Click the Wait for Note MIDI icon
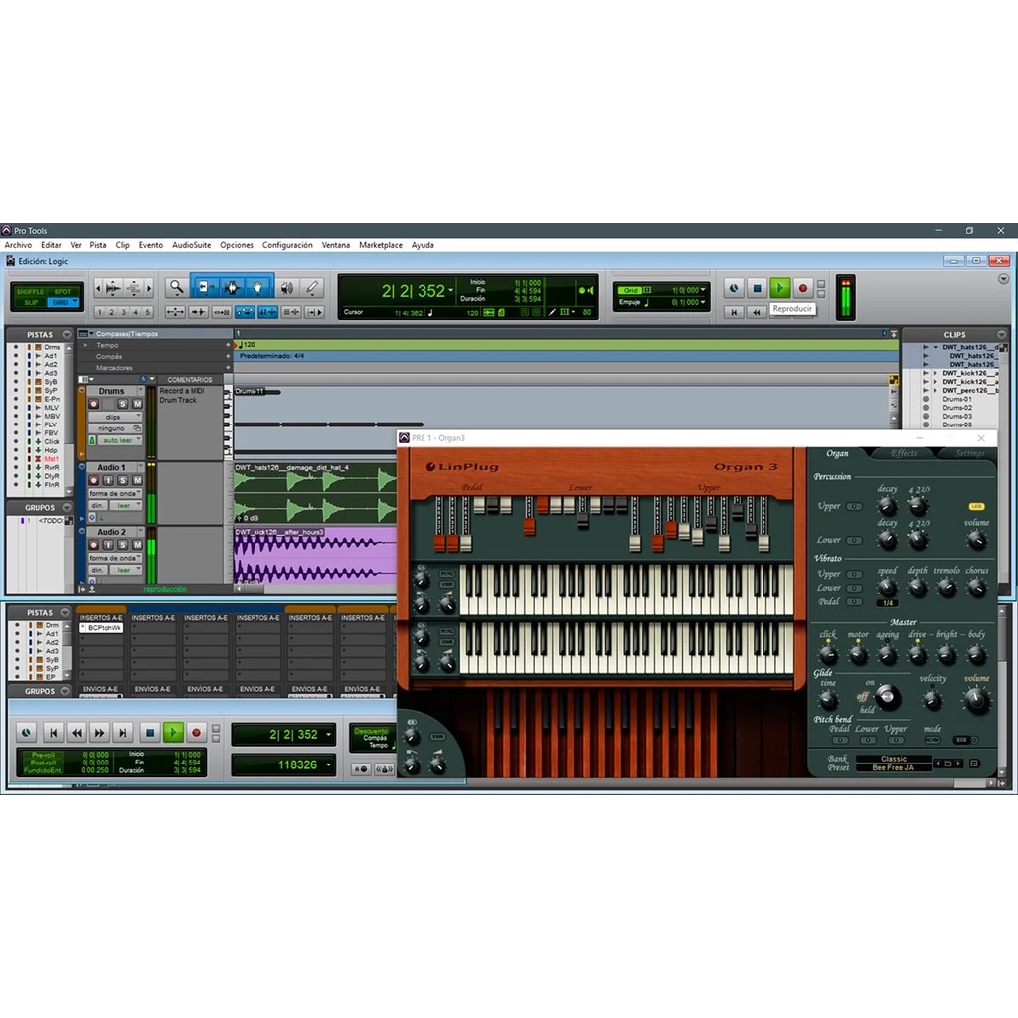1018x1018 pixels. coord(360,769)
